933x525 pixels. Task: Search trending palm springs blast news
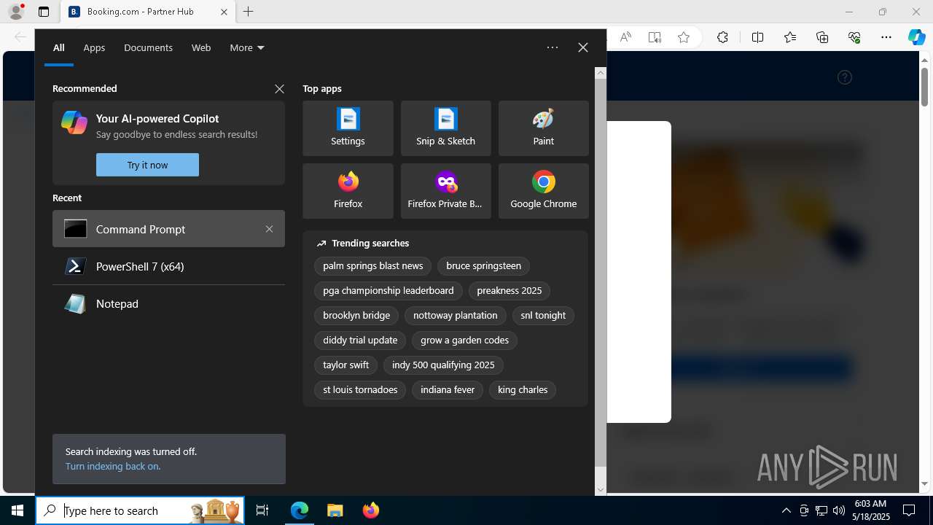[x=372, y=266]
